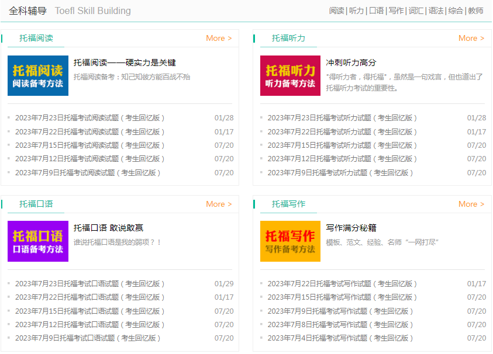493x354 pixels.
Task: Open 2023年7月8日托福考试写作试题
Action: [x=340, y=325]
